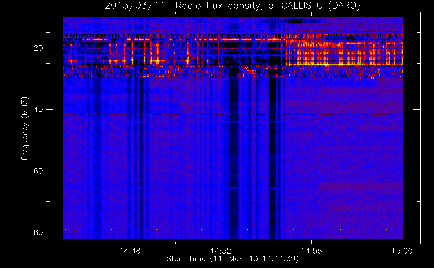The image size is (434, 268).
Task: Click the '20' frequency tick label
Action: tap(38, 48)
